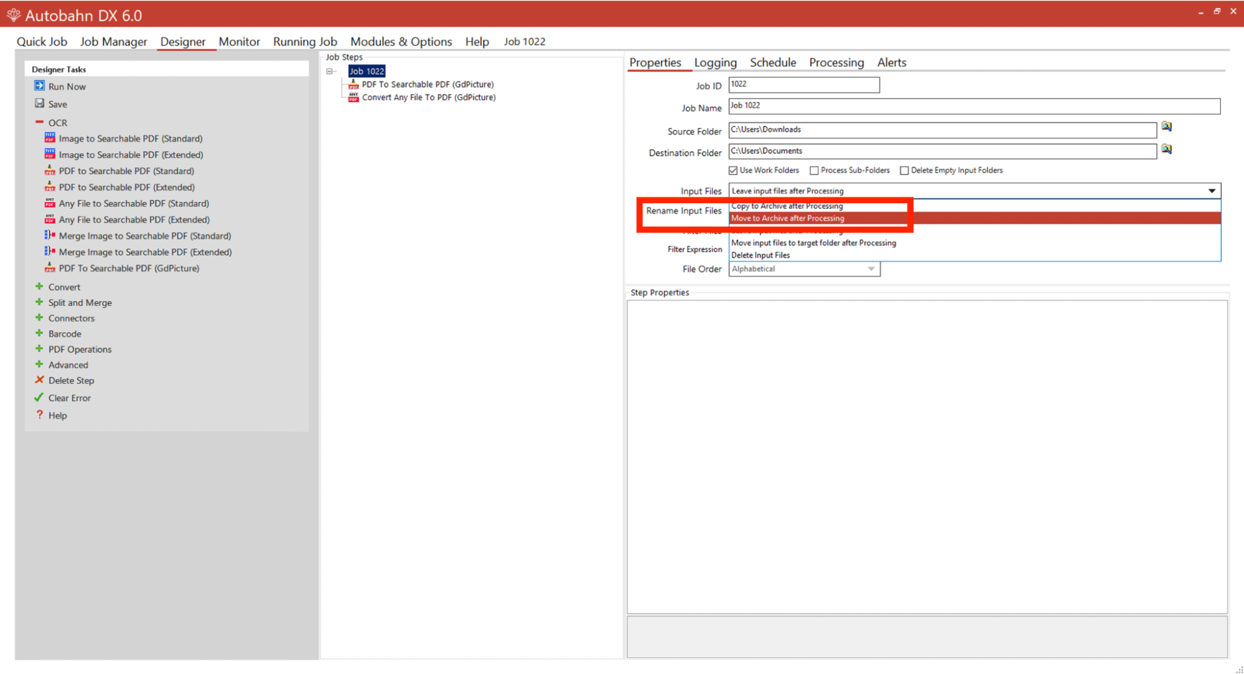This screenshot has height=674, width=1244.
Task: Click the Run Now icon
Action: 39,86
